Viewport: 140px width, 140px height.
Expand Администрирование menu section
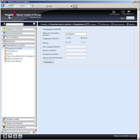(18, 33)
